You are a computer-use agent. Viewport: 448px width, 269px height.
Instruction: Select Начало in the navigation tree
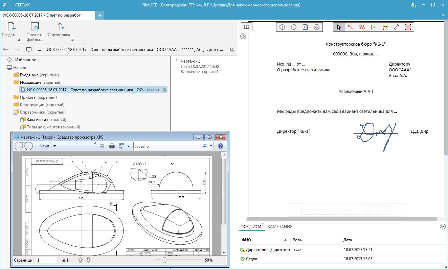(x=20, y=68)
